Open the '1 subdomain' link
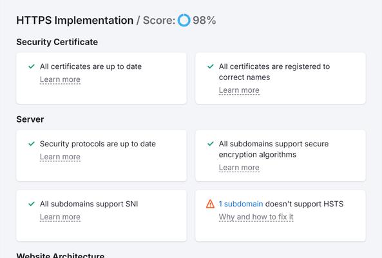This screenshot has width=382, height=258. 241,204
